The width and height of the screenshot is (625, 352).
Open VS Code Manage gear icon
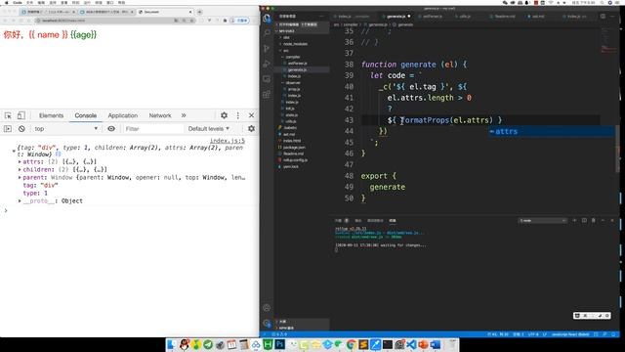(x=267, y=324)
